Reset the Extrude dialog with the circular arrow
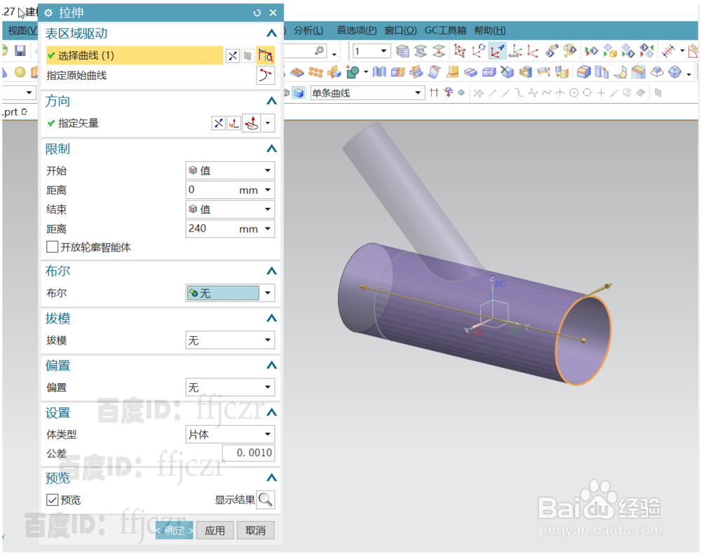701x554 pixels. click(x=257, y=13)
